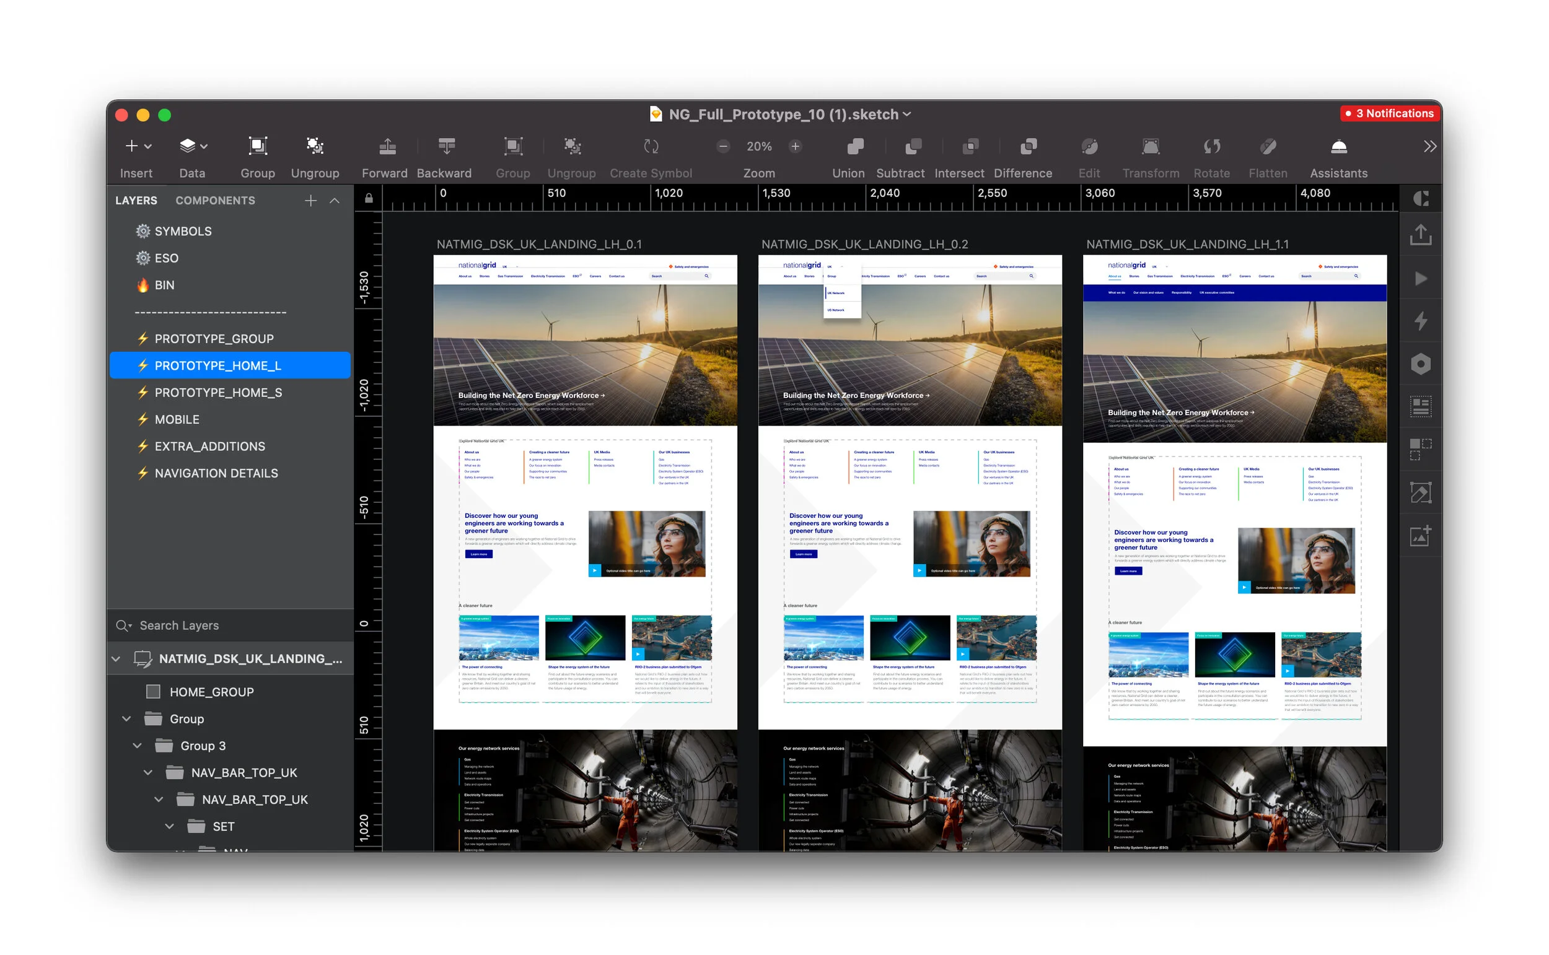Toggle the ruler lock icon

(369, 199)
